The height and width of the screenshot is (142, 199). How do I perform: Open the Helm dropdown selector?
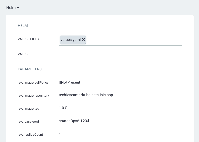(13, 8)
